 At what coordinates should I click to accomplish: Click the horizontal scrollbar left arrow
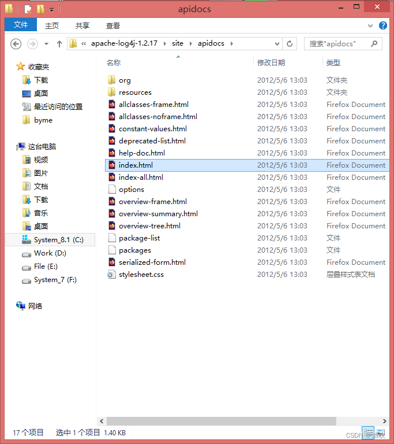(x=102, y=421)
